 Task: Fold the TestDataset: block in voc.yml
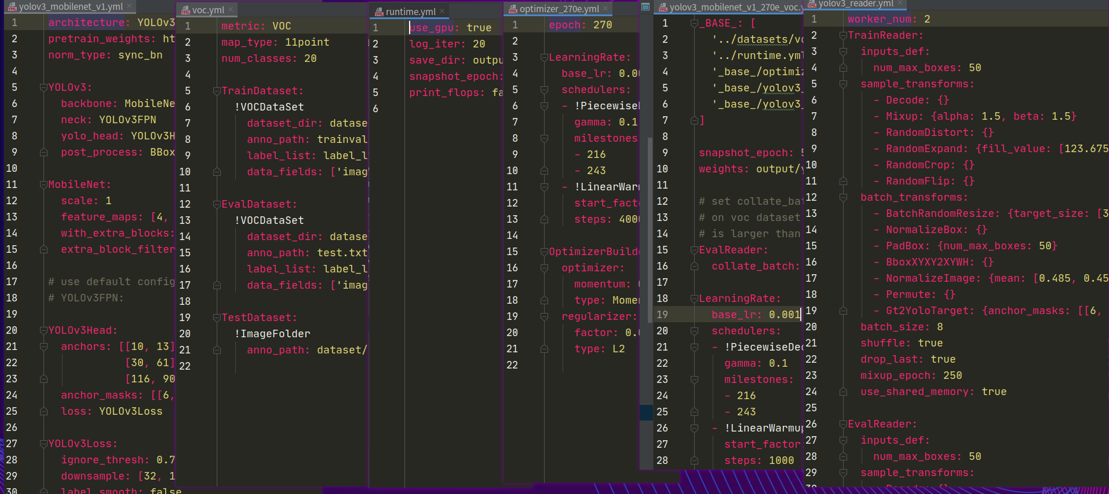pyautogui.click(x=217, y=318)
